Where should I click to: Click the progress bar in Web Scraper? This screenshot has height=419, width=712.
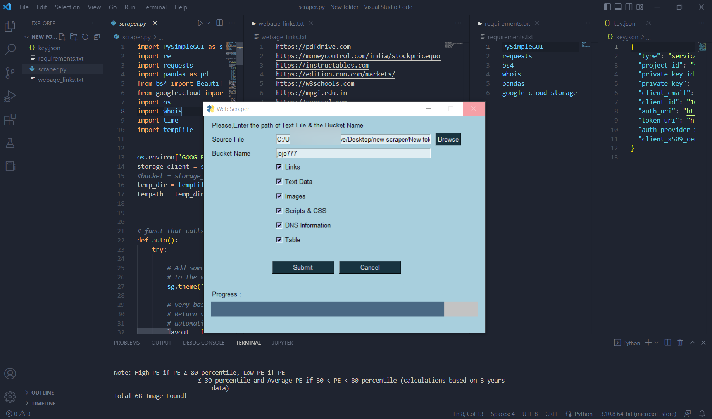click(344, 309)
